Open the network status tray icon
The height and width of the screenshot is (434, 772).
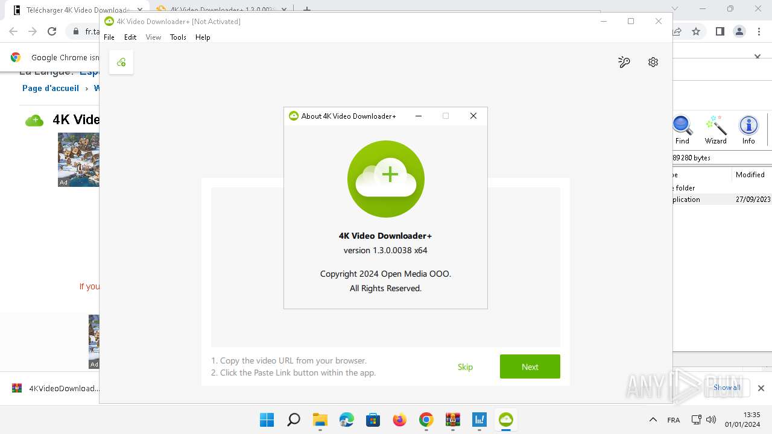coord(696,420)
